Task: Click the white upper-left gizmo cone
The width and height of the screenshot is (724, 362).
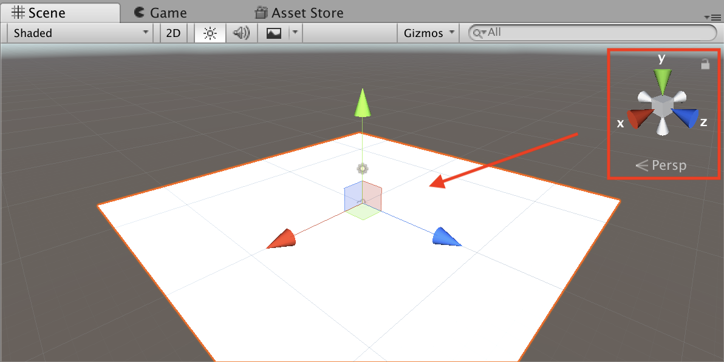Action: (x=645, y=97)
